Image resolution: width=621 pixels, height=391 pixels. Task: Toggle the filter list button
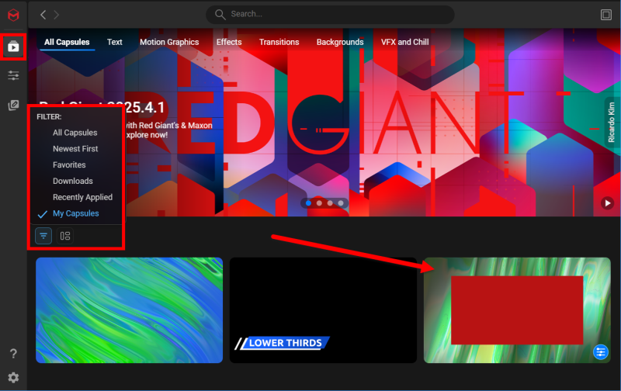[43, 236]
